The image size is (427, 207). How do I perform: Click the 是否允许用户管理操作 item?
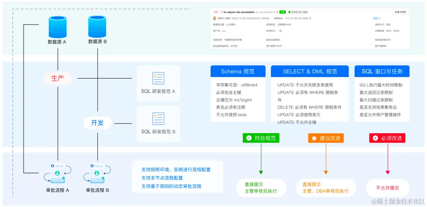[380, 115]
